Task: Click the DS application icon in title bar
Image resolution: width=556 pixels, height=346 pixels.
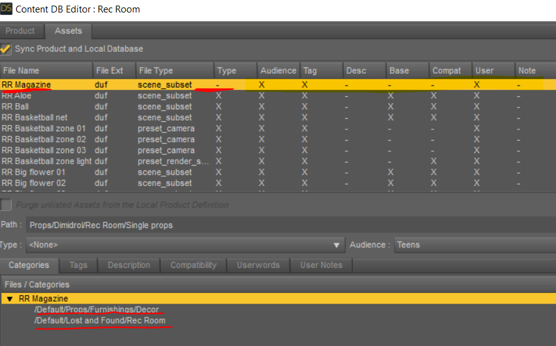Action: tap(6, 9)
